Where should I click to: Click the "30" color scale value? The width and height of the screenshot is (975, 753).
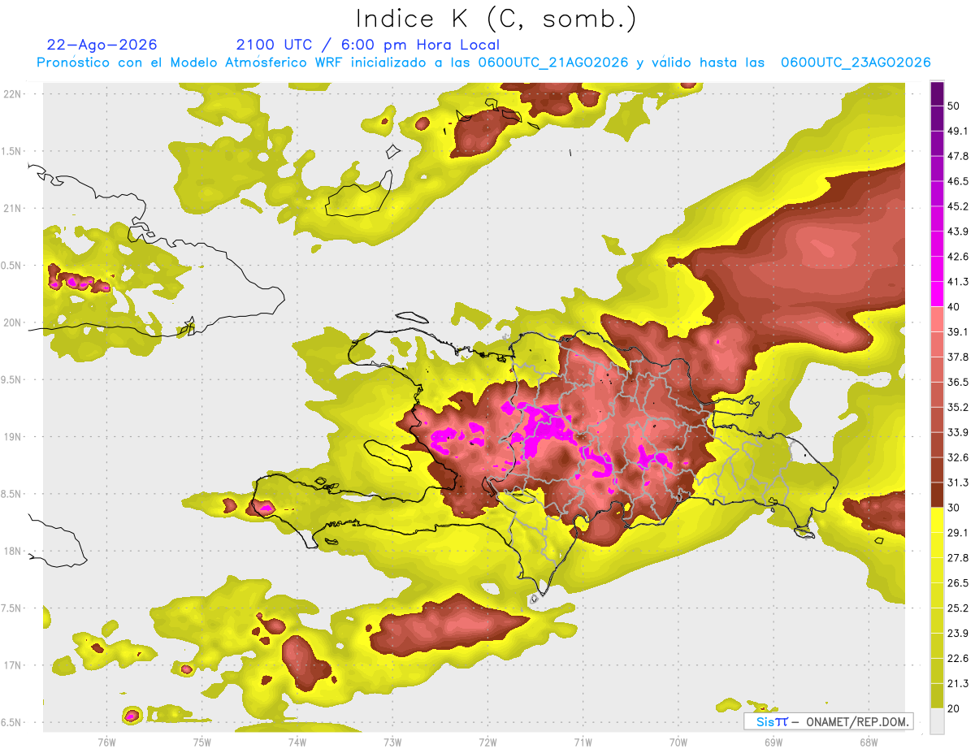click(x=955, y=508)
